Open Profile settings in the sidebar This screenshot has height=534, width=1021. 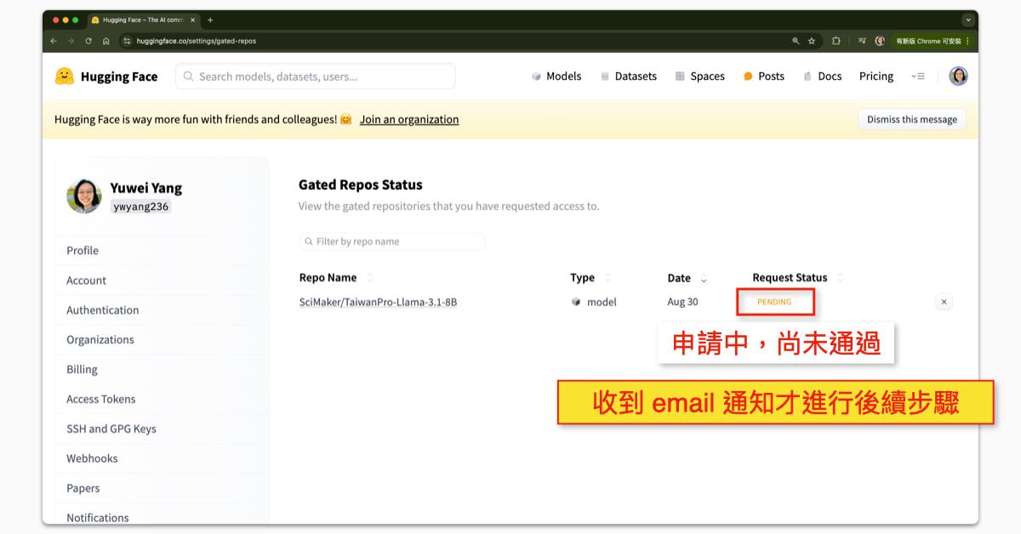83,251
